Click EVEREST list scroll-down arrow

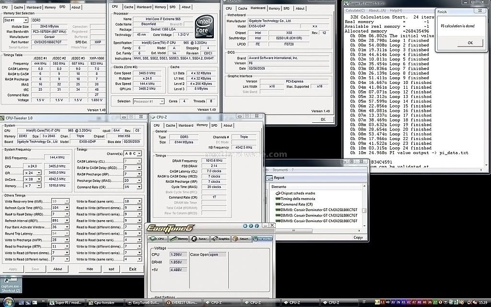coord(364,225)
